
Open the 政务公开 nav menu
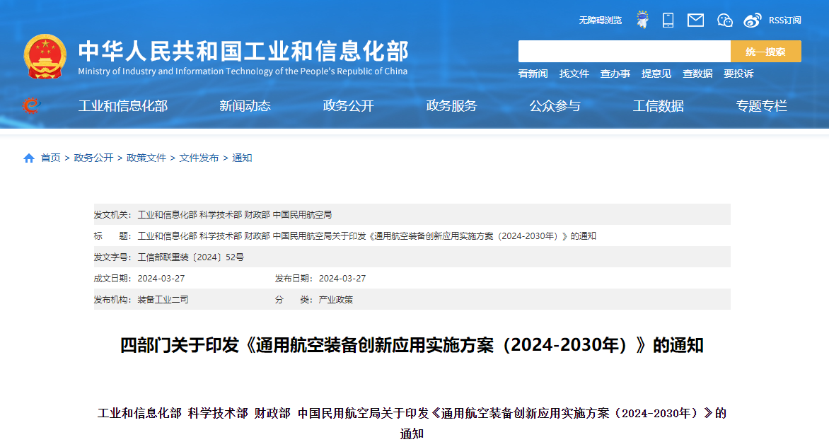tap(349, 106)
